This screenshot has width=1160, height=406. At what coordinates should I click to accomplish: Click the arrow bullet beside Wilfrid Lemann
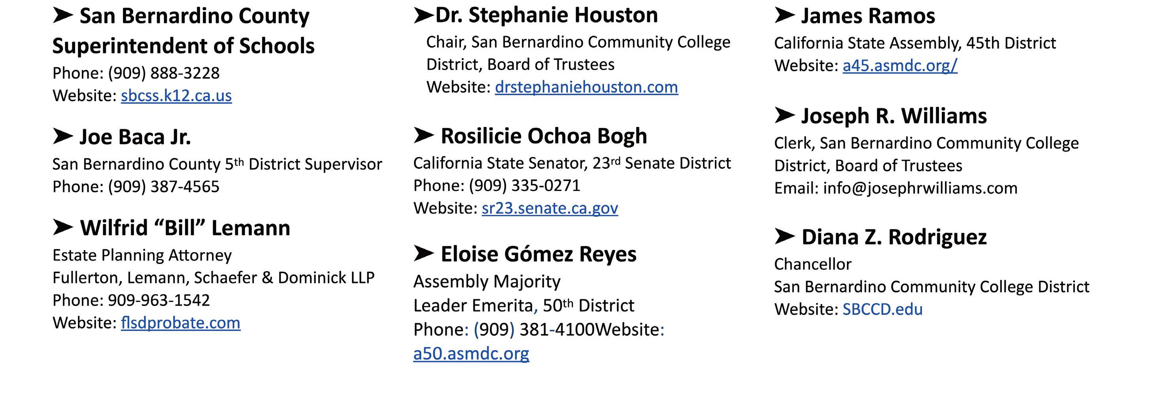tap(62, 227)
